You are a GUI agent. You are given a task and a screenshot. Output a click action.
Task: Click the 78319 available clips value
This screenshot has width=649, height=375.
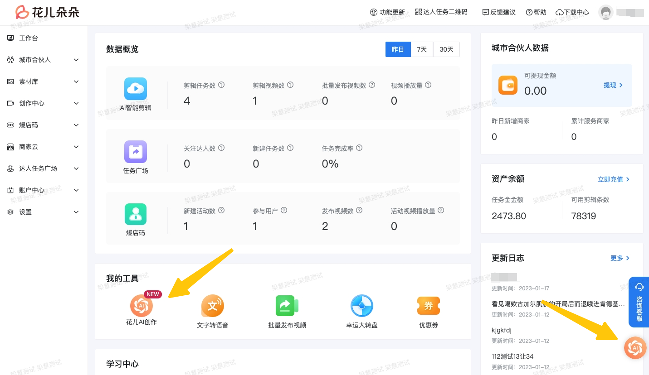click(584, 216)
